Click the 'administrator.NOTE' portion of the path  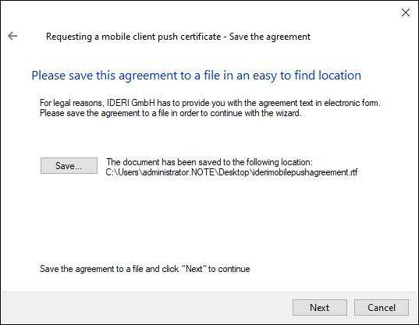179,172
